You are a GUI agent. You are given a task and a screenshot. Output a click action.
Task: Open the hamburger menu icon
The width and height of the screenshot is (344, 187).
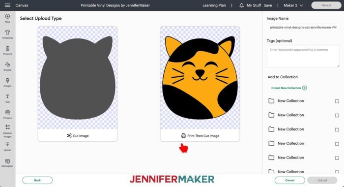click(7, 5)
